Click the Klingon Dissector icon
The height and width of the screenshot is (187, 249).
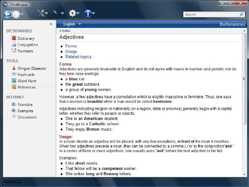(x=14, y=68)
